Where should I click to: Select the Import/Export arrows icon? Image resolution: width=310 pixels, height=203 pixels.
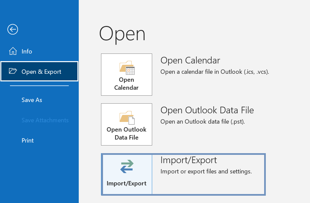point(127,167)
